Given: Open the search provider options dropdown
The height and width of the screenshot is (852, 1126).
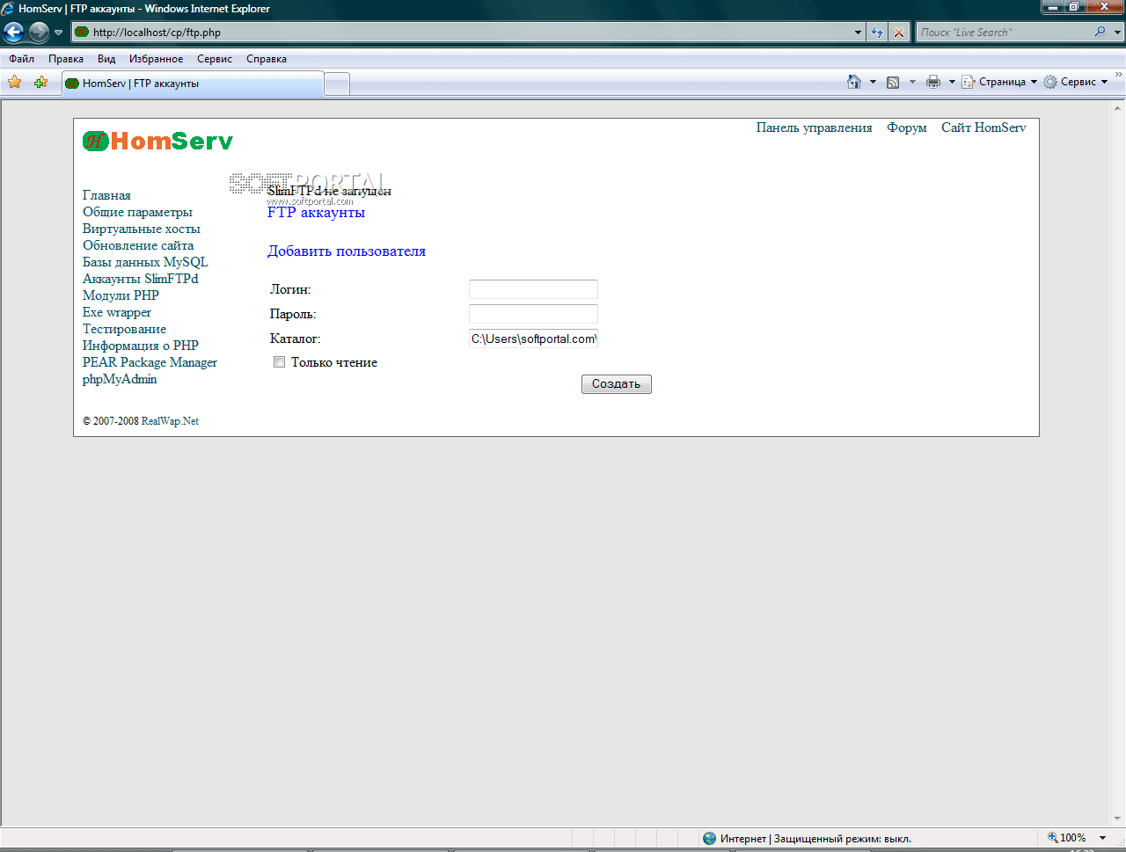Looking at the screenshot, I should (x=1118, y=33).
